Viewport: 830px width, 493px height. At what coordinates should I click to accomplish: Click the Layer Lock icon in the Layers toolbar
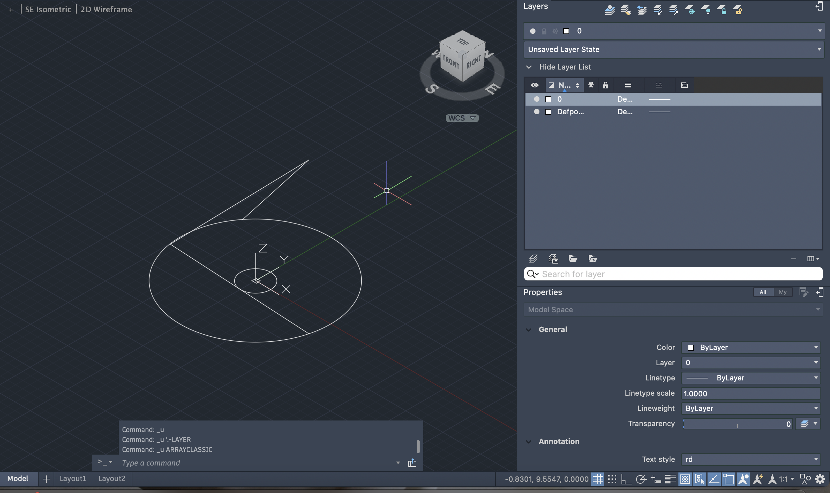[x=721, y=10]
